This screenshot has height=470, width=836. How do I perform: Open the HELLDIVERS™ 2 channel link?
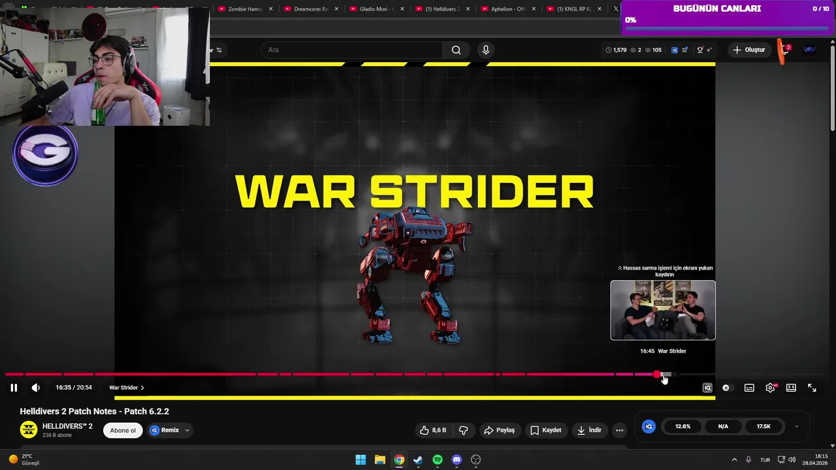click(67, 426)
